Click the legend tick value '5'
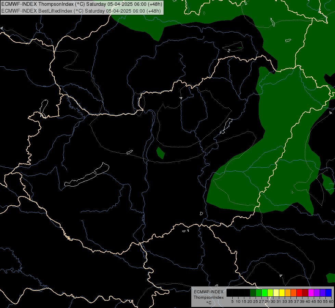The height and width of the screenshot is (308, 335). [232, 301]
